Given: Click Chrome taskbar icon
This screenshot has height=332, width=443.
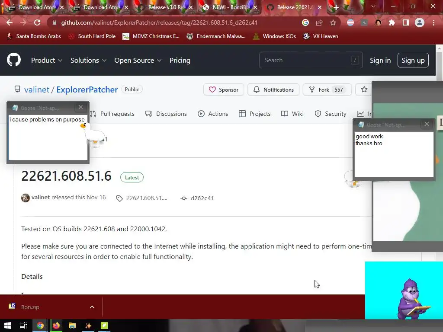Looking at the screenshot, I should (x=40, y=326).
